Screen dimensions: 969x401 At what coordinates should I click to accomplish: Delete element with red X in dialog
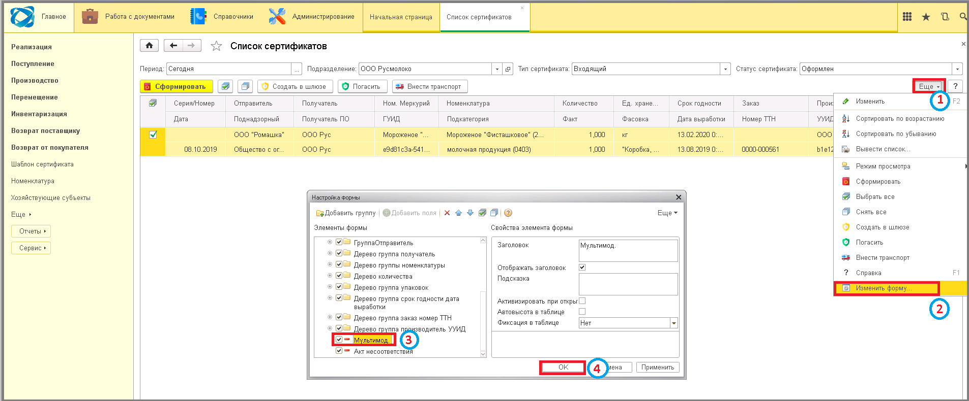coord(447,213)
